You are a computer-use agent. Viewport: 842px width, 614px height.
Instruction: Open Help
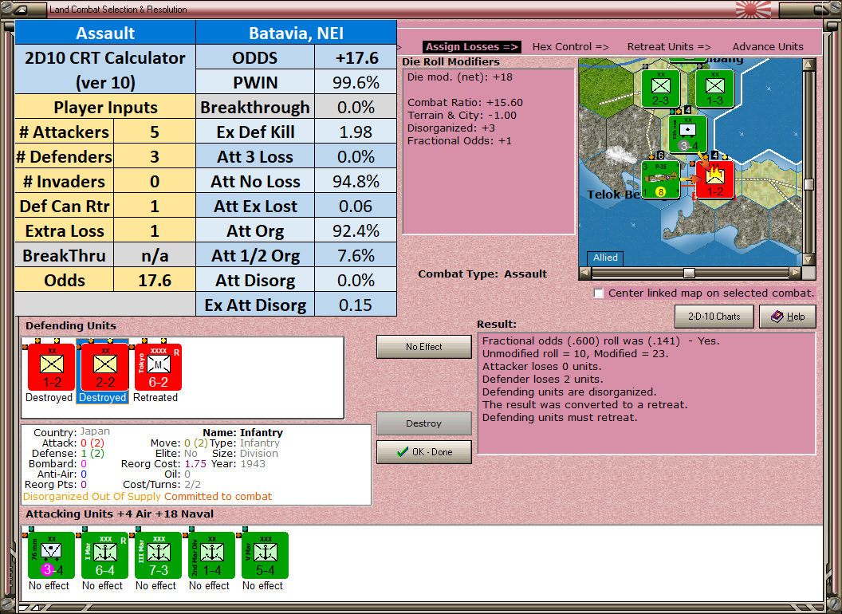point(788,317)
